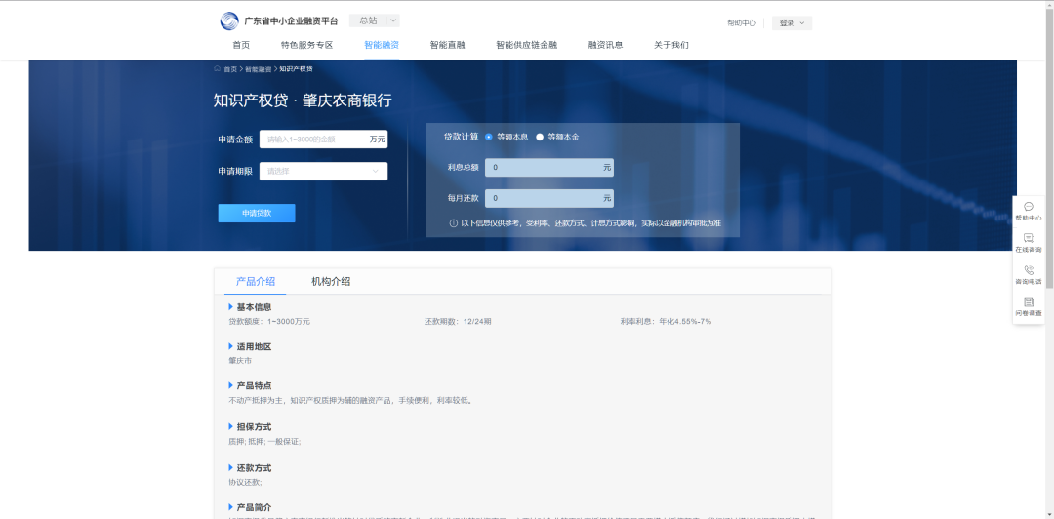Screen dimensions: 1054x519
Task: Click the home icon in breadcrumb
Action: (217, 68)
